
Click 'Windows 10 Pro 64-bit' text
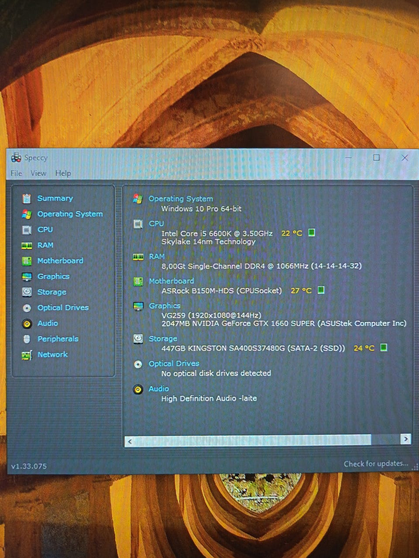point(201,209)
